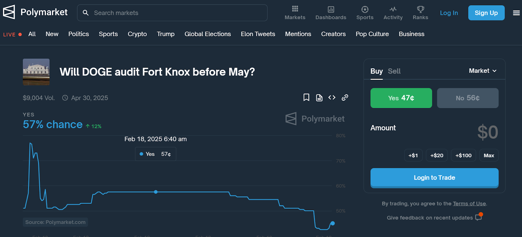This screenshot has height=237, width=522.
Task: Open the Ranks trophy icon
Action: 421,9
